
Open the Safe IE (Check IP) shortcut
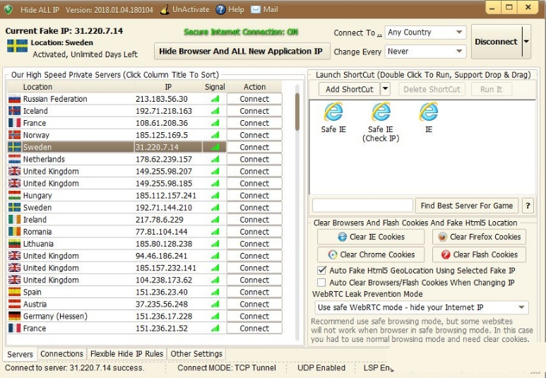[381, 112]
